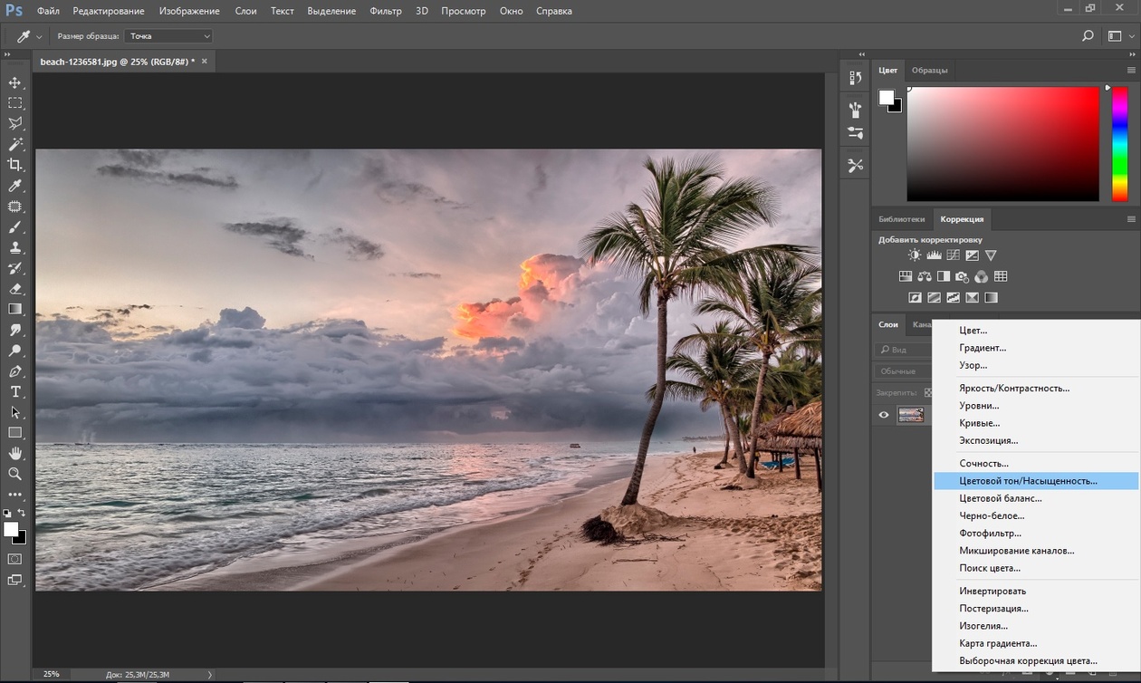Select the Crop tool
Viewport: 1141px width, 683px height.
pyautogui.click(x=14, y=165)
